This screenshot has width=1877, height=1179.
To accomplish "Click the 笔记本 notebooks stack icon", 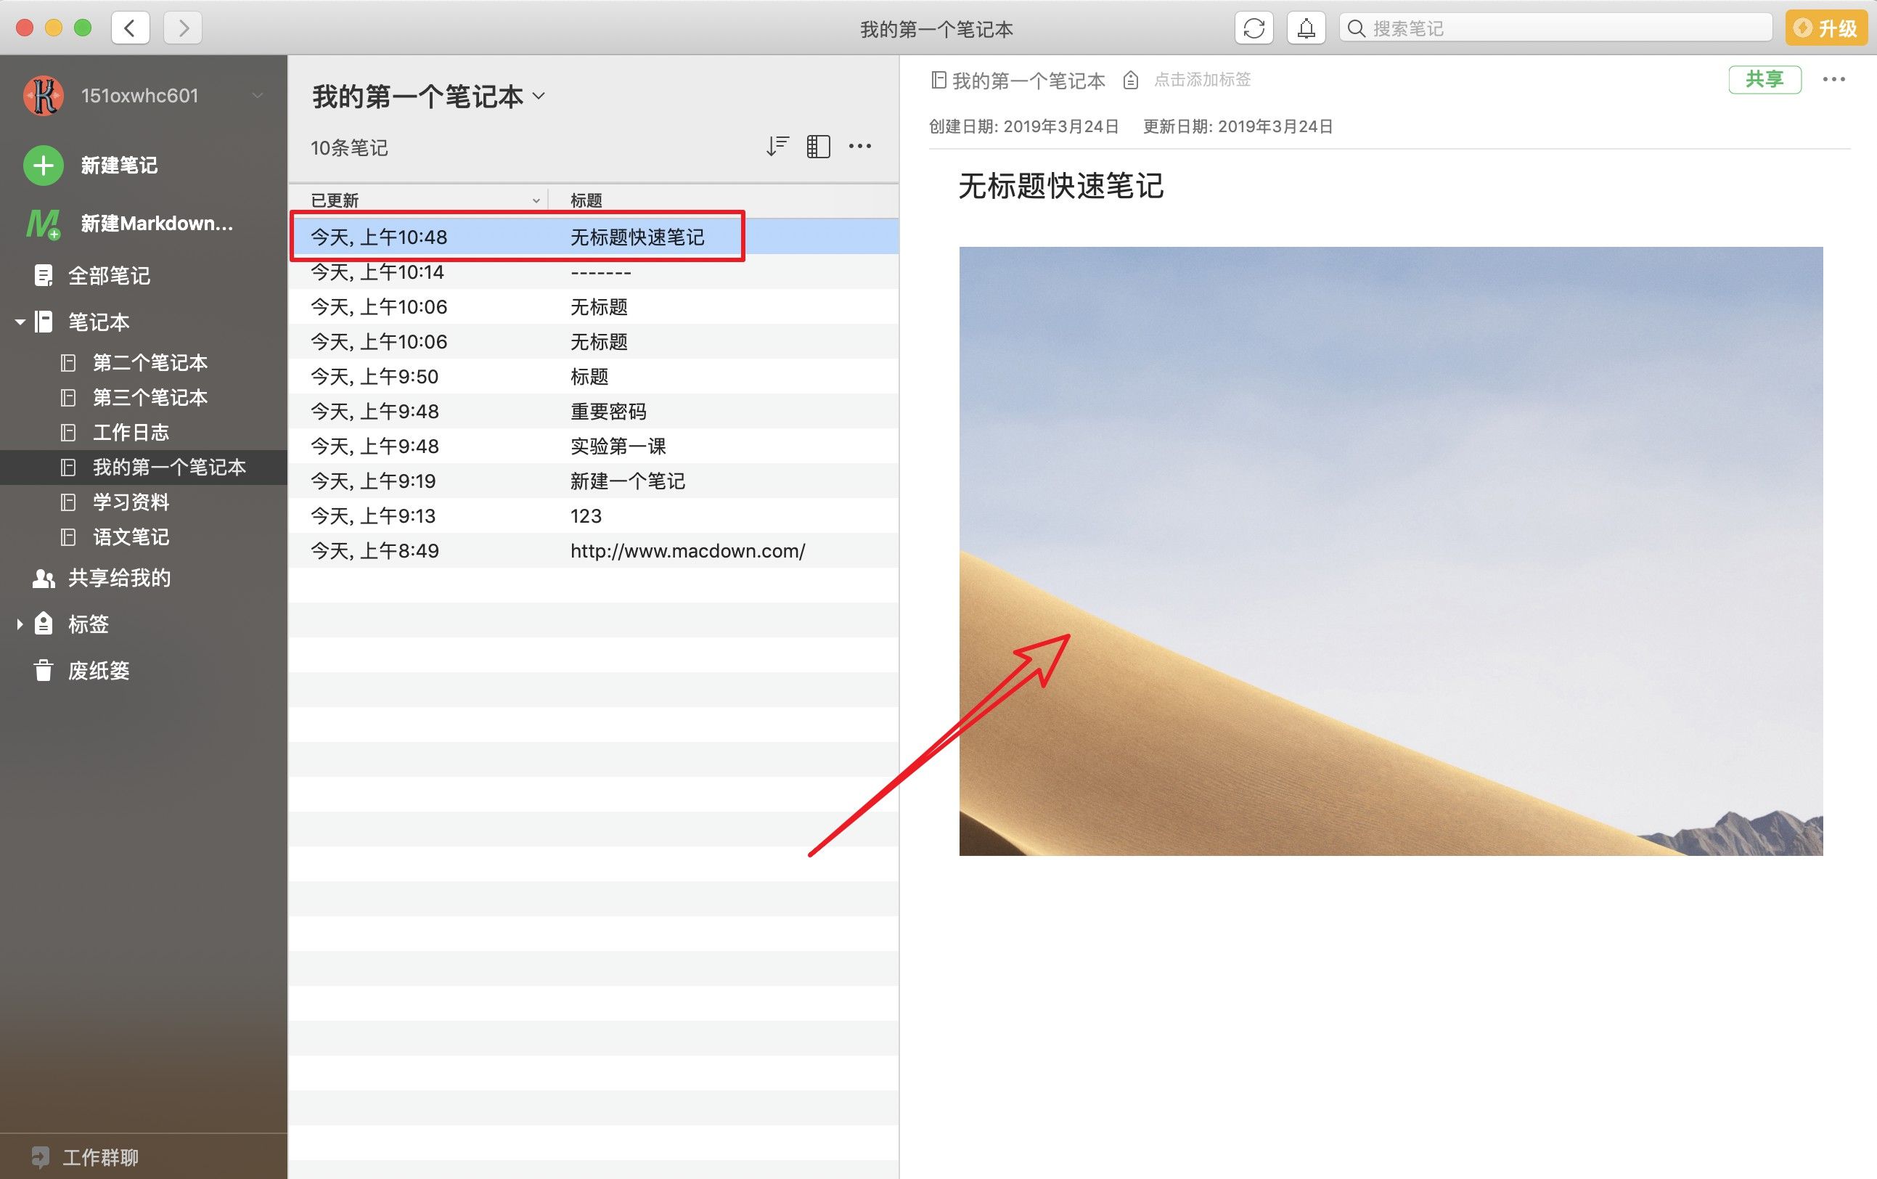I will tap(44, 322).
